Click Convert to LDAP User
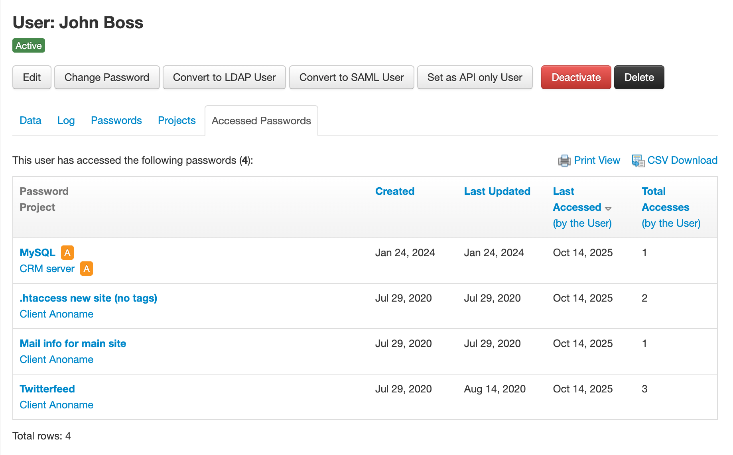The image size is (733, 455). pos(224,77)
